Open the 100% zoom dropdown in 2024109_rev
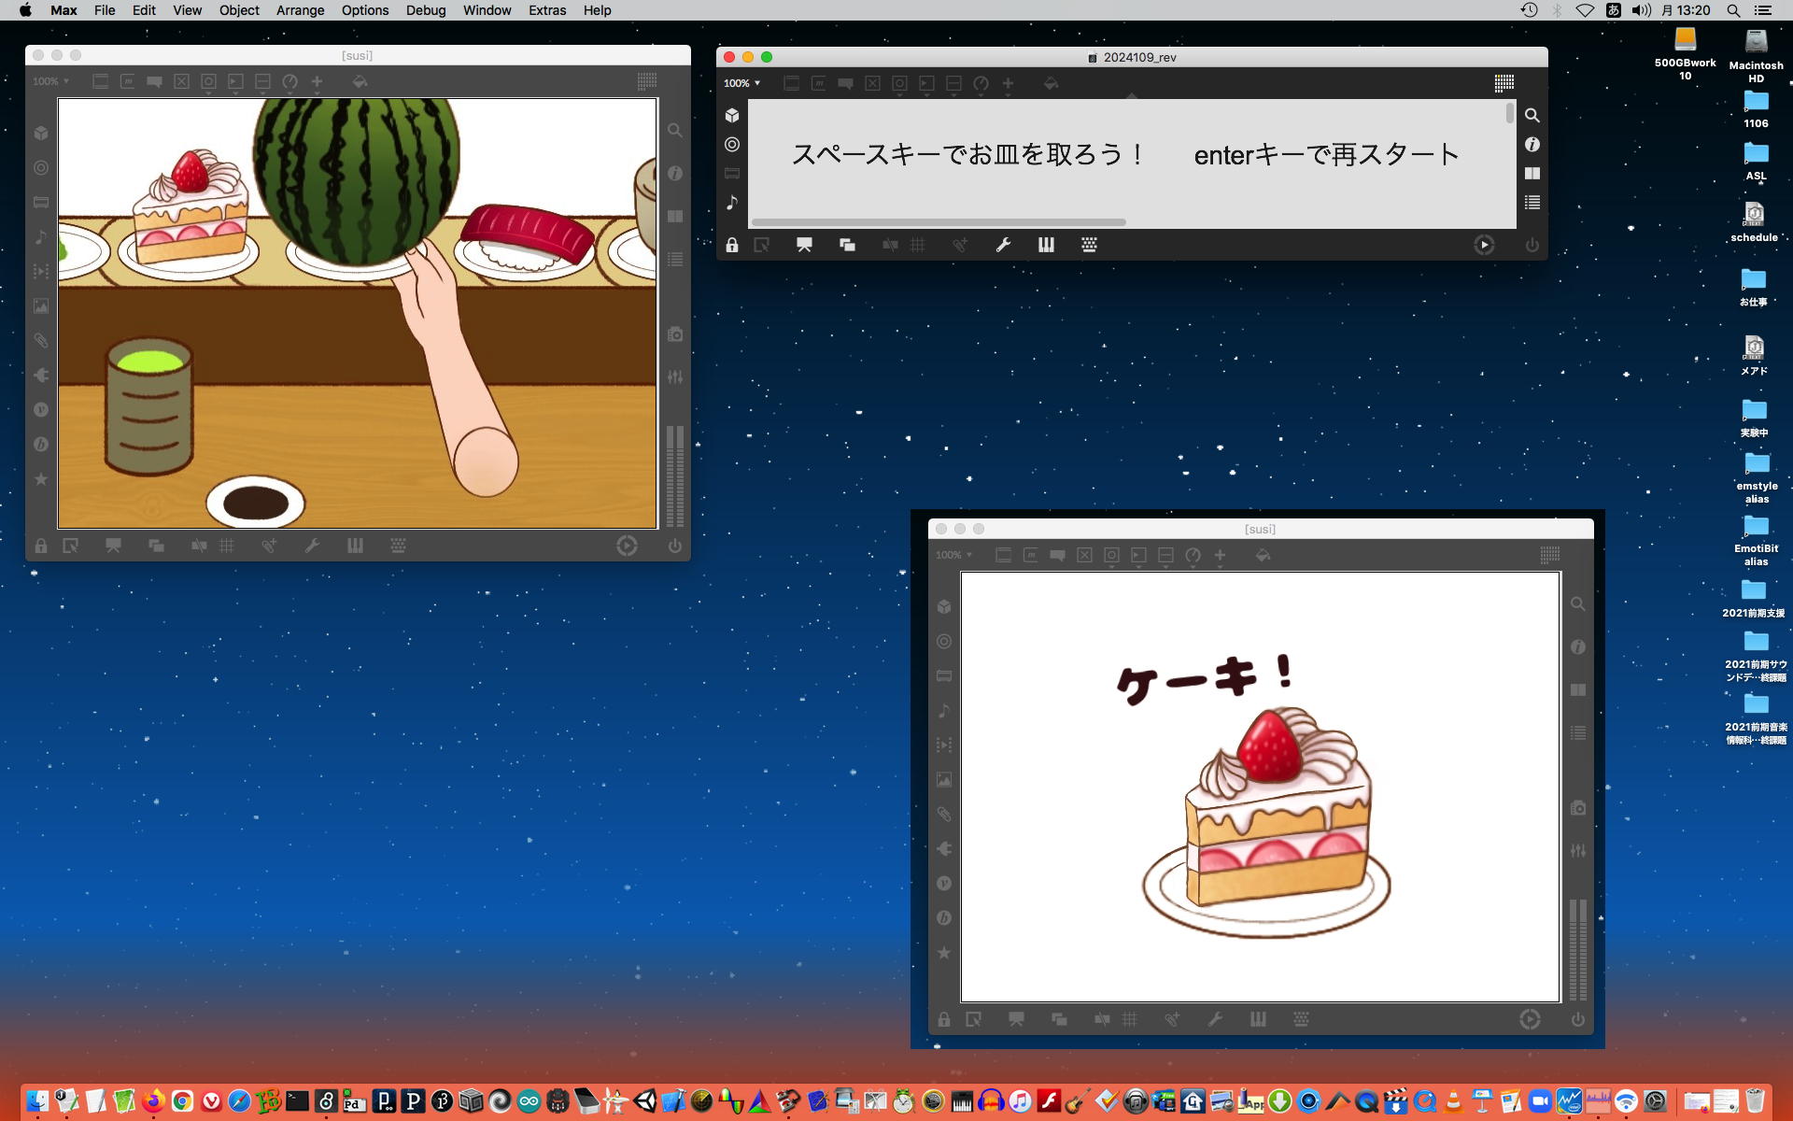Viewport: 1793px width, 1121px height. coord(742,83)
